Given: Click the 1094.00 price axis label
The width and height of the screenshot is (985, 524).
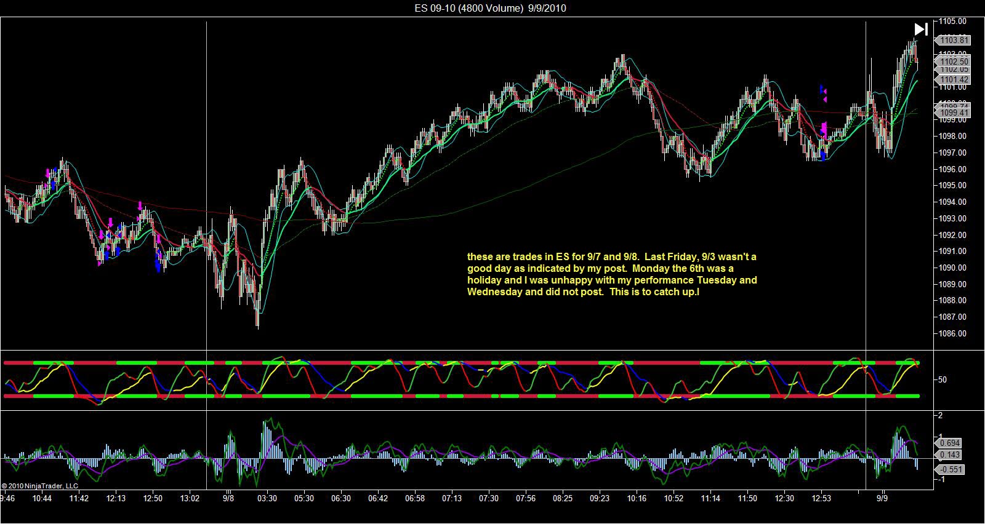Looking at the screenshot, I should (x=954, y=202).
